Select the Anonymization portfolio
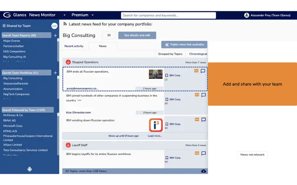Viewport: 297px width, 185px height. point(13,89)
